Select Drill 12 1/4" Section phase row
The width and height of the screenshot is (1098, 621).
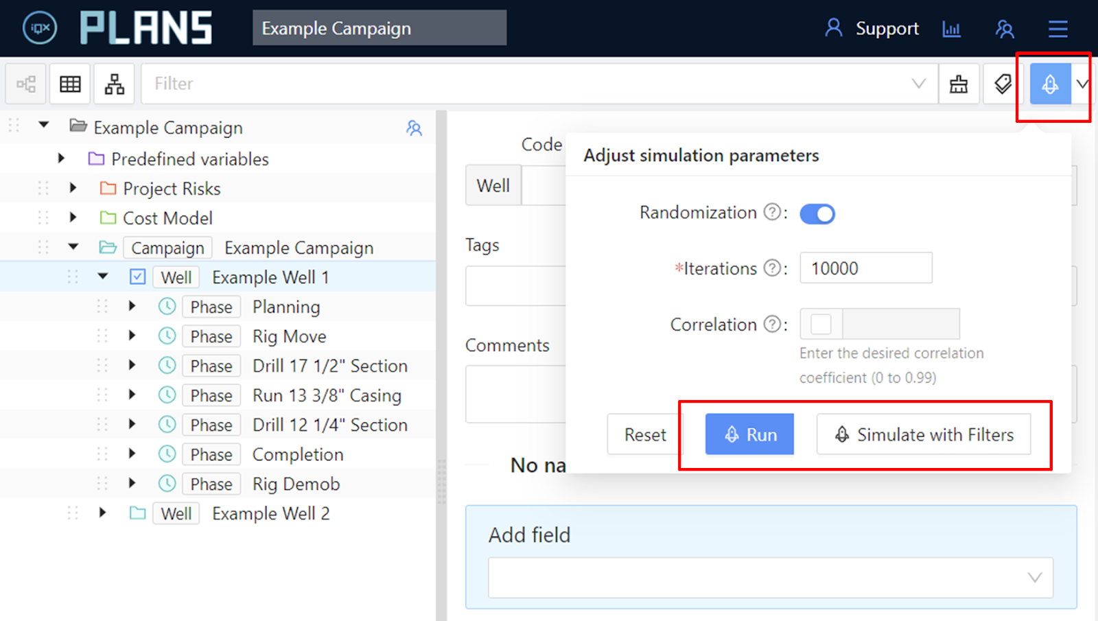(218, 425)
